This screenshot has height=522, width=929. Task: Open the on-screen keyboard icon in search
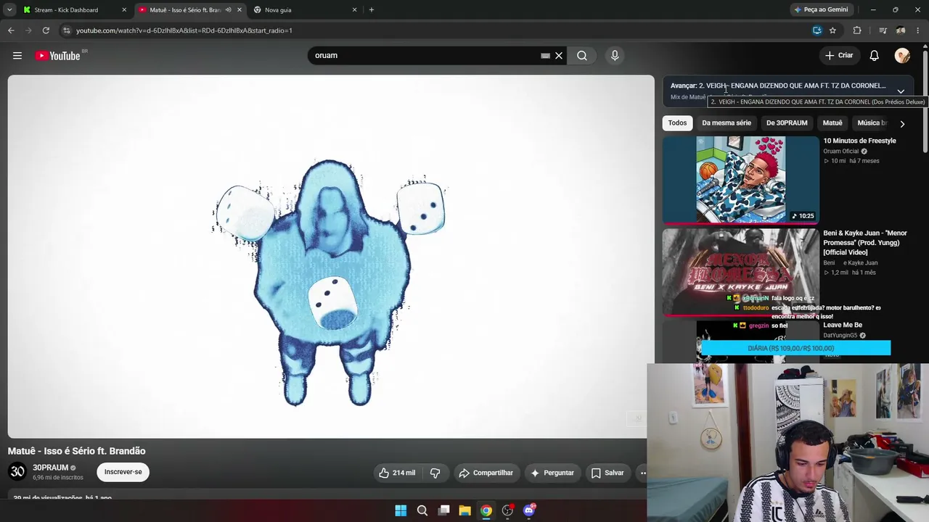[545, 56]
